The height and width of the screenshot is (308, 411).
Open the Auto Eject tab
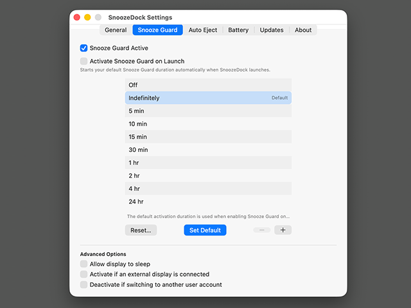pos(203,30)
